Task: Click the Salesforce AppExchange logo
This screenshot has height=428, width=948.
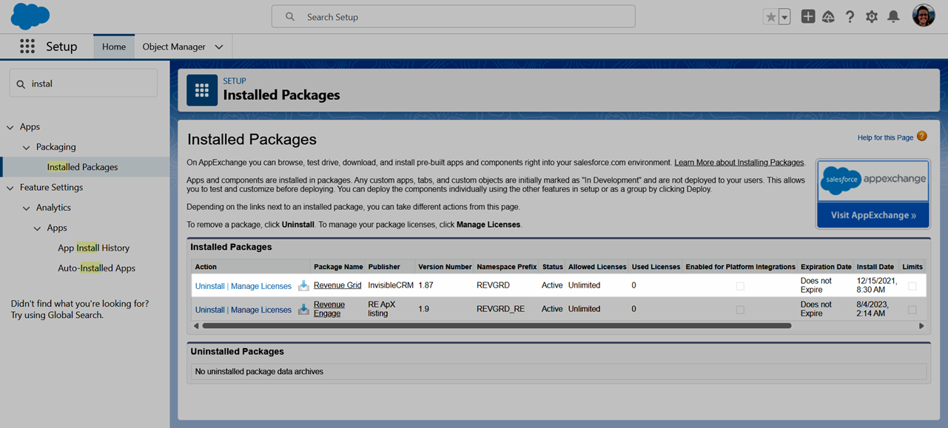Action: tap(873, 180)
